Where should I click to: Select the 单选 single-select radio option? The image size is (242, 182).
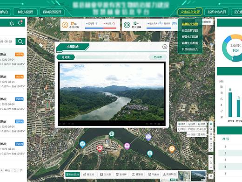point(182,124)
